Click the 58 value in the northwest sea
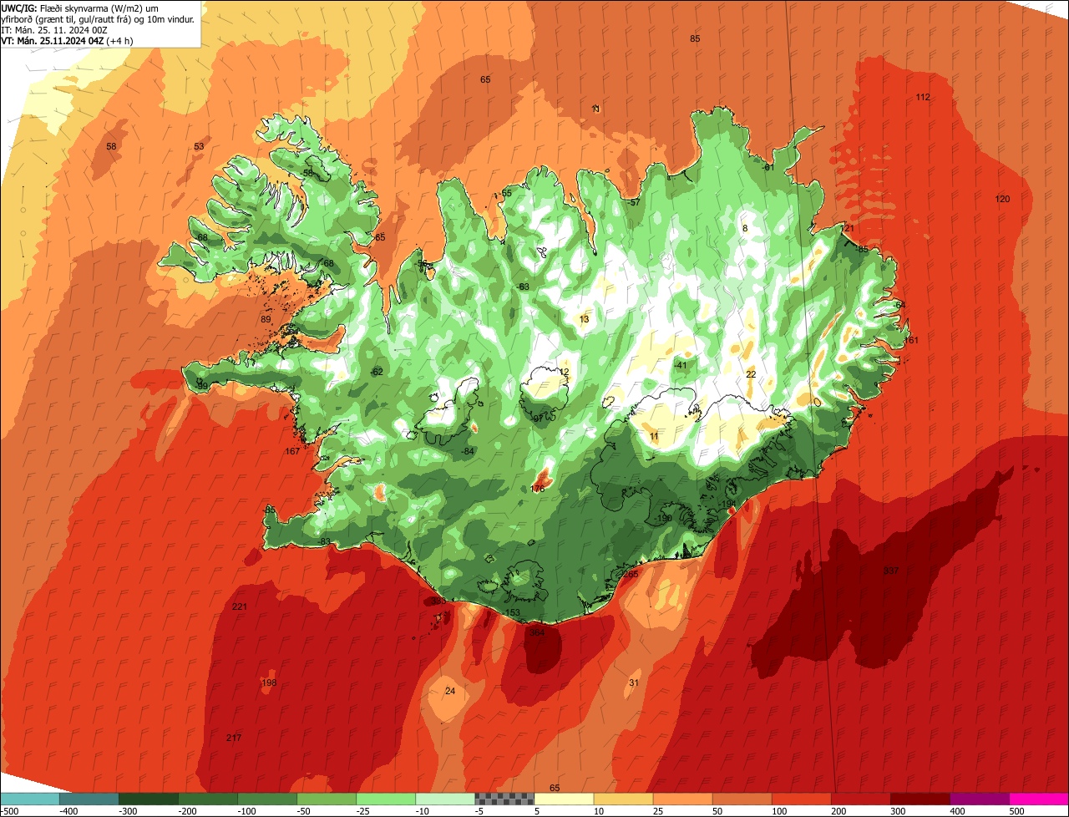Image resolution: width=1069 pixels, height=817 pixels. (x=111, y=146)
